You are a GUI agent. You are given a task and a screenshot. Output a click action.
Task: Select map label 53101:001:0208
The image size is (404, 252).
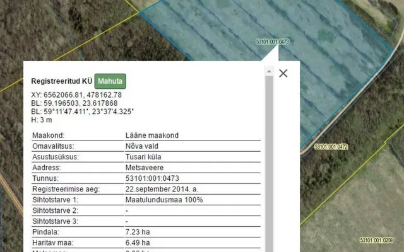(376, 240)
